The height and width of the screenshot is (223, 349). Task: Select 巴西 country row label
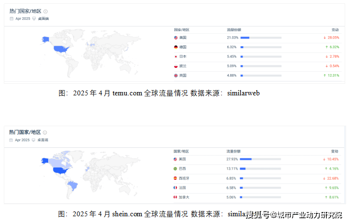(182, 169)
